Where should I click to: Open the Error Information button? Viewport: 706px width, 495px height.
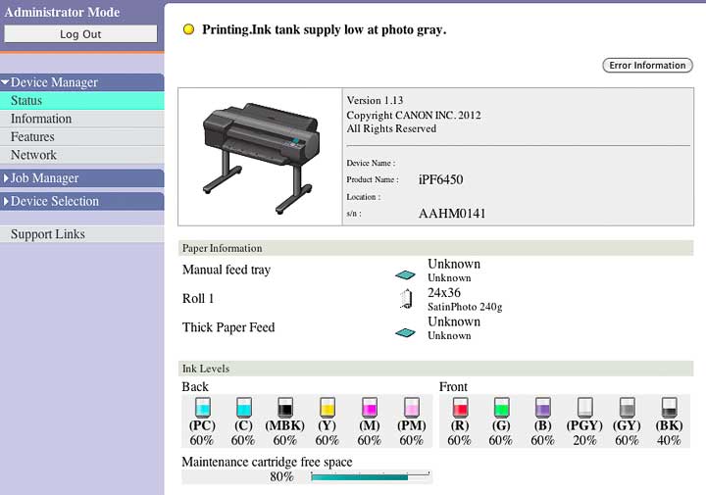click(x=647, y=66)
